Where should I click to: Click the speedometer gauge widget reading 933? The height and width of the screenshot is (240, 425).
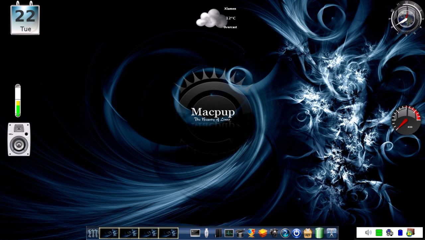(x=406, y=120)
